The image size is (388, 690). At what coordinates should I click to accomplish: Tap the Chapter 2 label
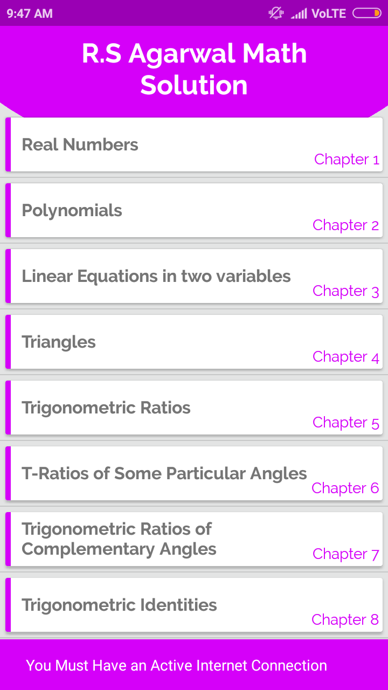[x=346, y=225]
